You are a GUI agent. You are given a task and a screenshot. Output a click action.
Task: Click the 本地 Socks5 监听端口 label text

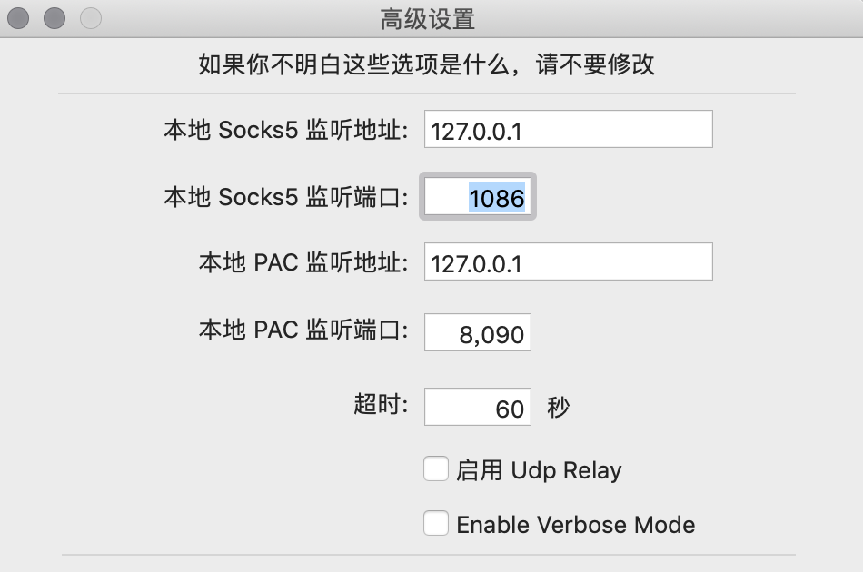[x=286, y=196]
